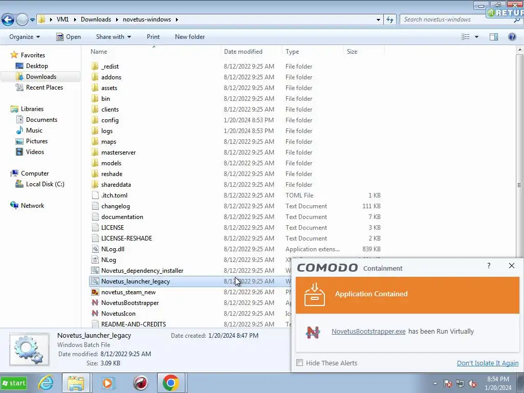524x393 pixels.
Task: Show hidden system tray icons arrow
Action: coord(435,383)
